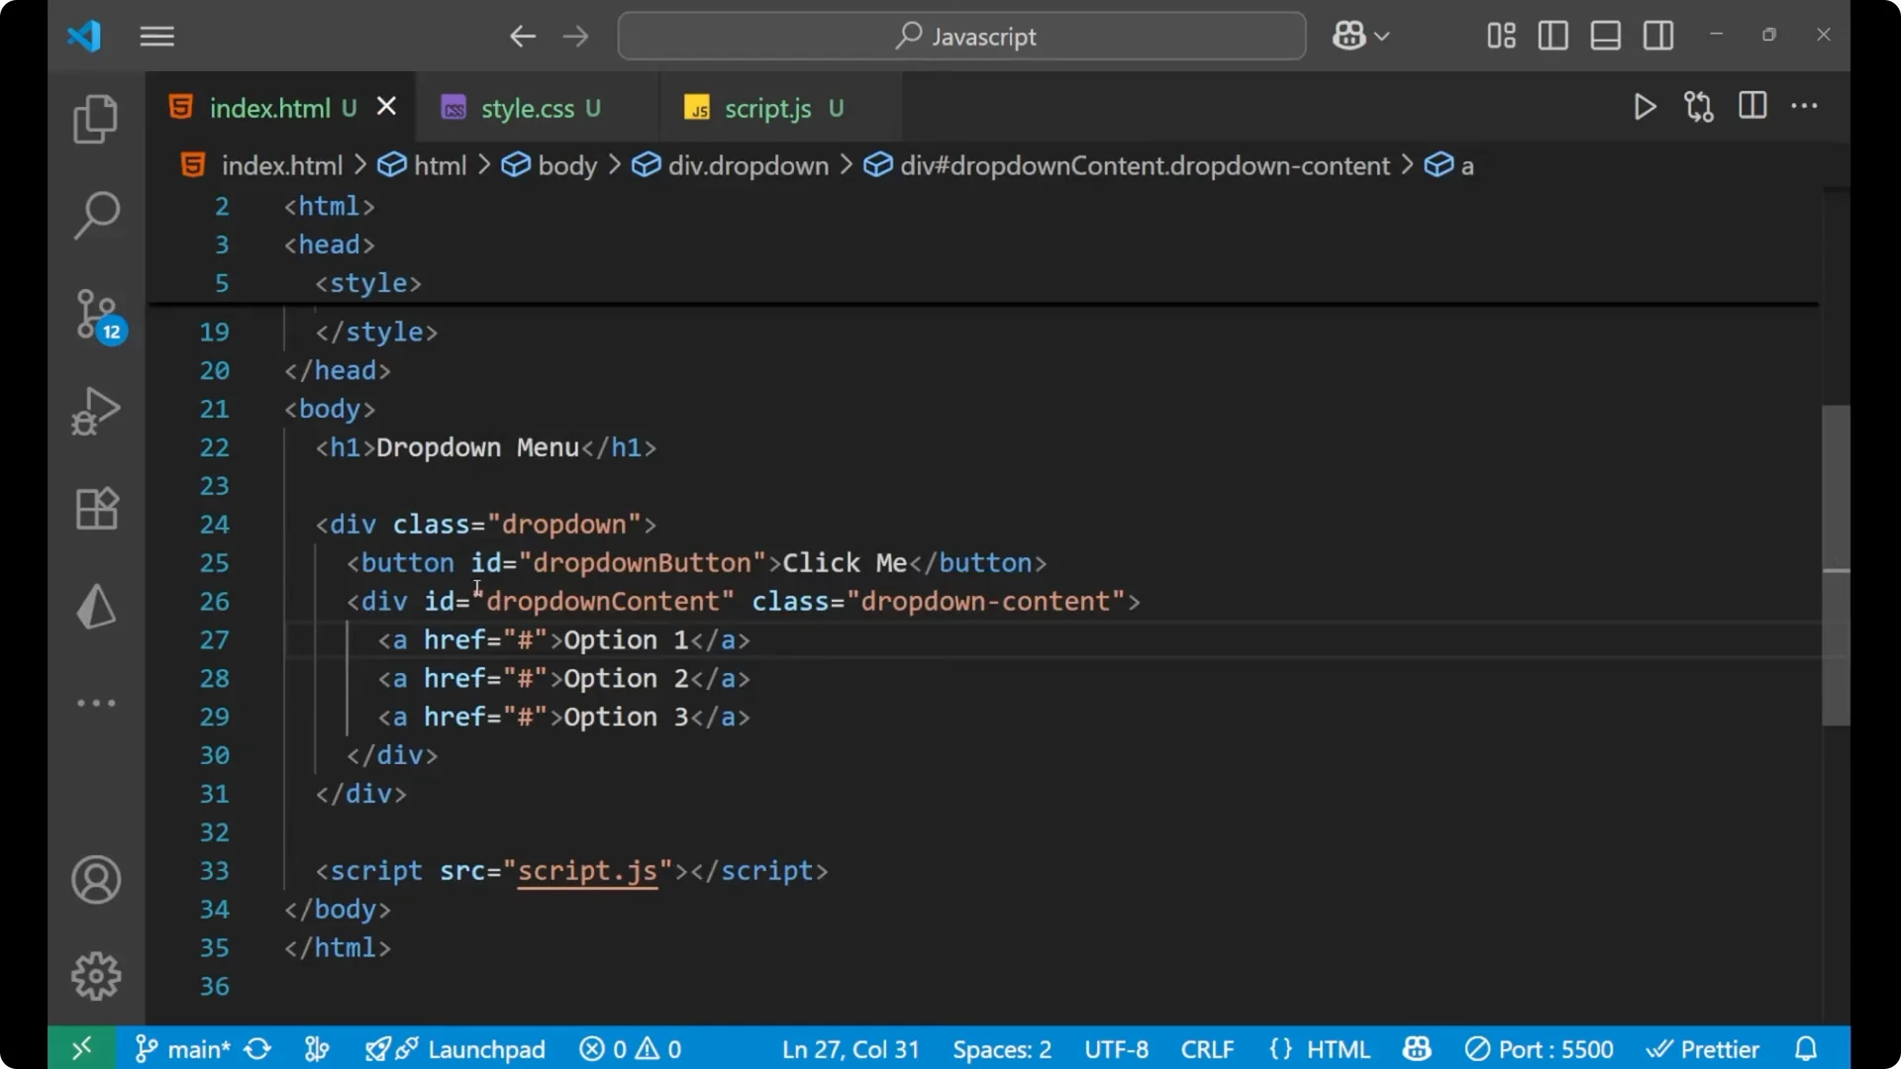Open the Accounts icon in activity bar

pyautogui.click(x=95, y=880)
